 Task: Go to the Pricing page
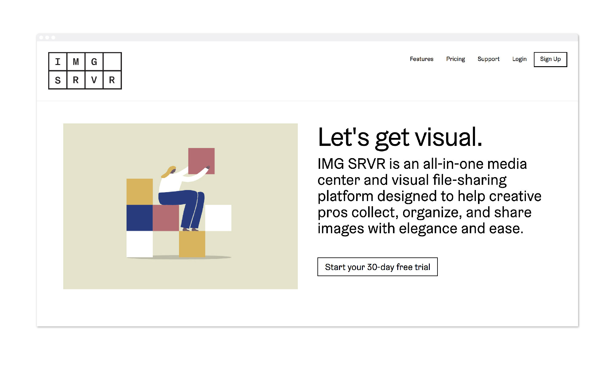pyautogui.click(x=455, y=59)
